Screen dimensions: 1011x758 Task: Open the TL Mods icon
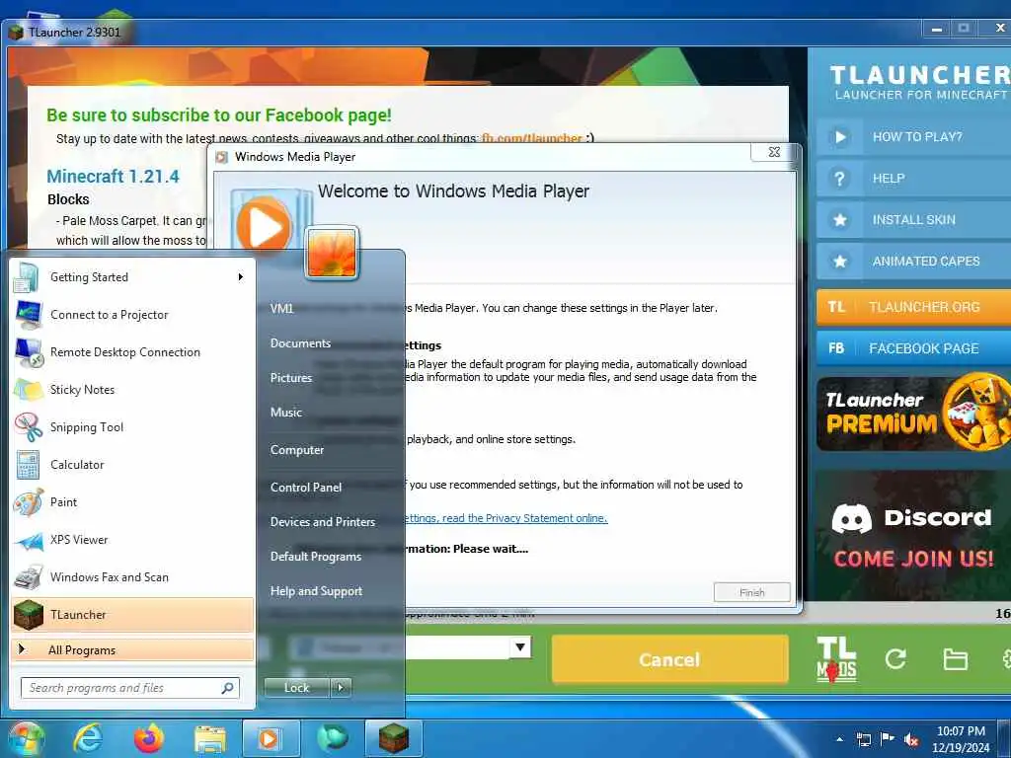836,659
